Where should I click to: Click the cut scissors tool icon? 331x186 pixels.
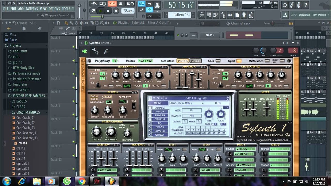(292, 5)
